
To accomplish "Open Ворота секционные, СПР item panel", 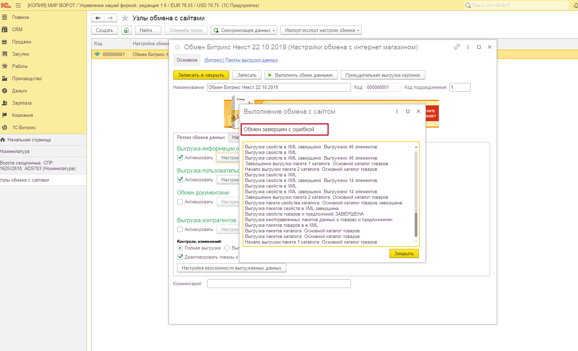I will pos(38,166).
